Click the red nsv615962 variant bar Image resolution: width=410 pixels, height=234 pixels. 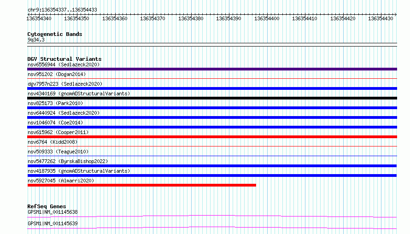point(212,137)
